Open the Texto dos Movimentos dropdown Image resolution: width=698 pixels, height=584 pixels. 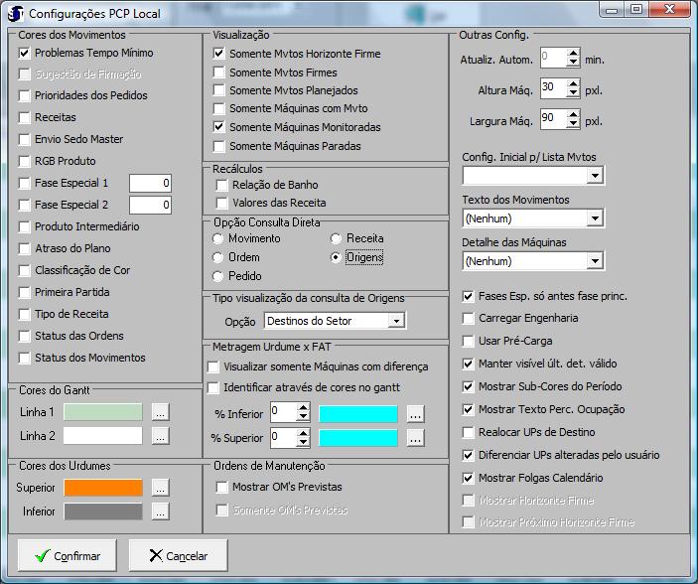(594, 219)
